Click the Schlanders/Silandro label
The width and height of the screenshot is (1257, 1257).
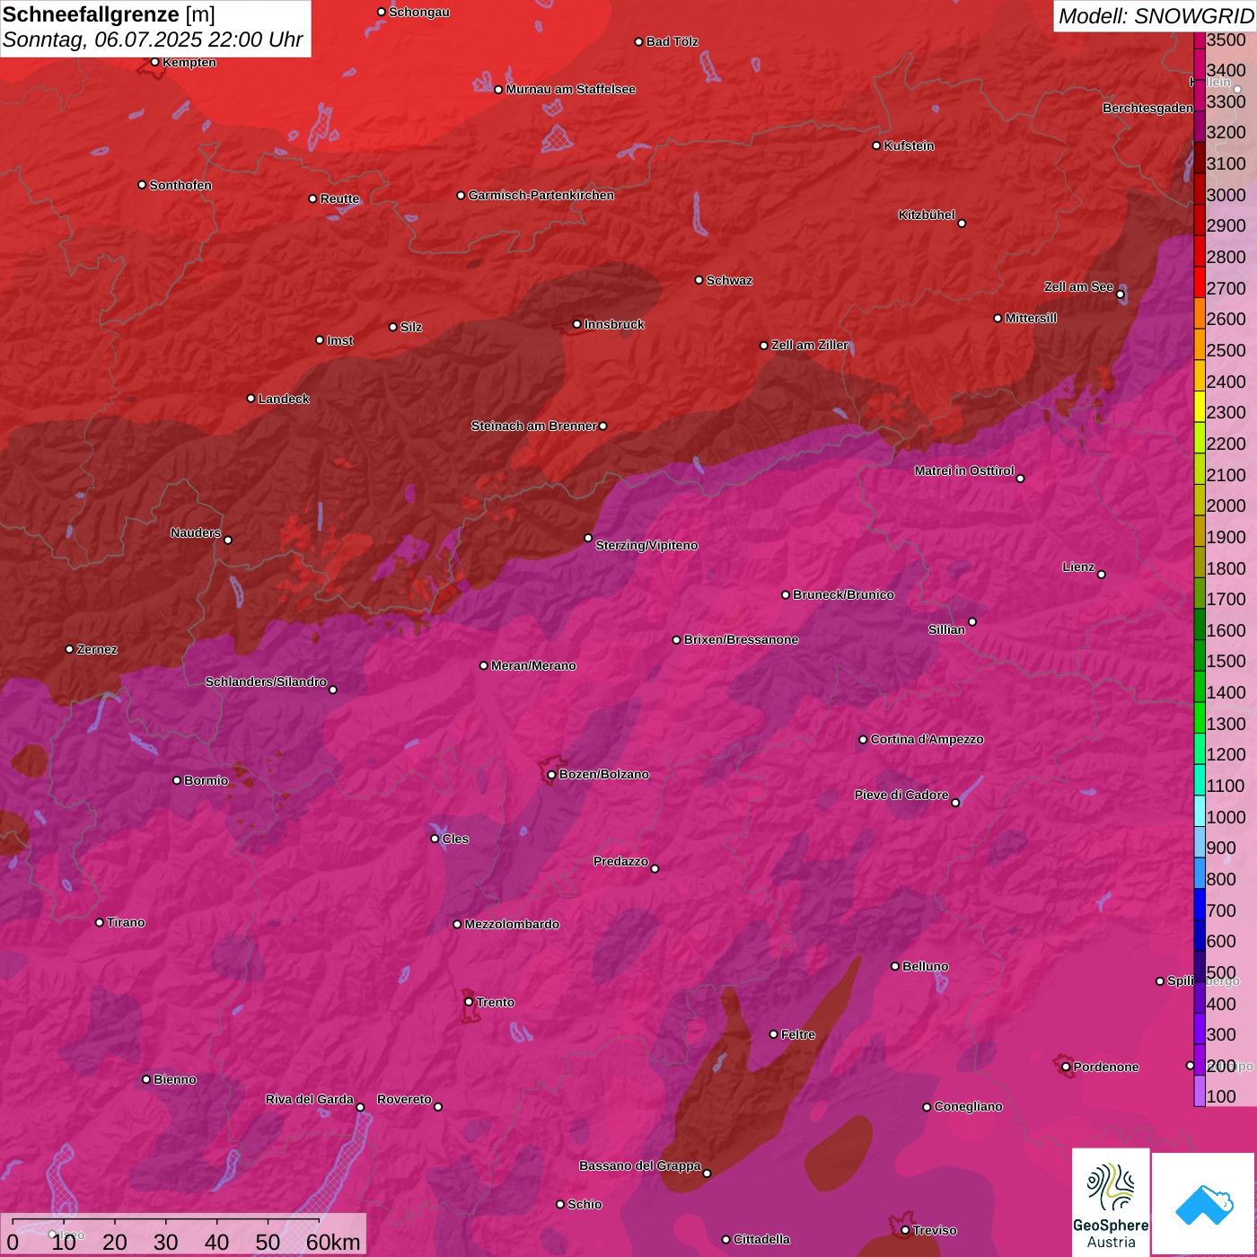pyautogui.click(x=266, y=681)
